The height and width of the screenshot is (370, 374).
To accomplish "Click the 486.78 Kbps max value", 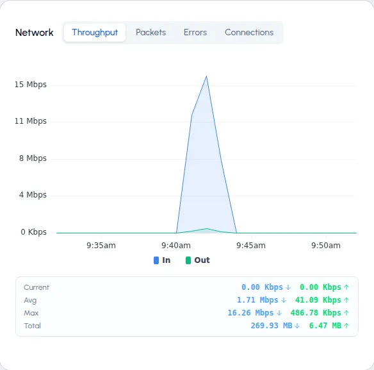I will [316, 313].
